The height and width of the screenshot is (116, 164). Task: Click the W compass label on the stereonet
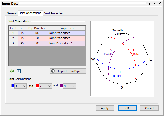[93, 59]
